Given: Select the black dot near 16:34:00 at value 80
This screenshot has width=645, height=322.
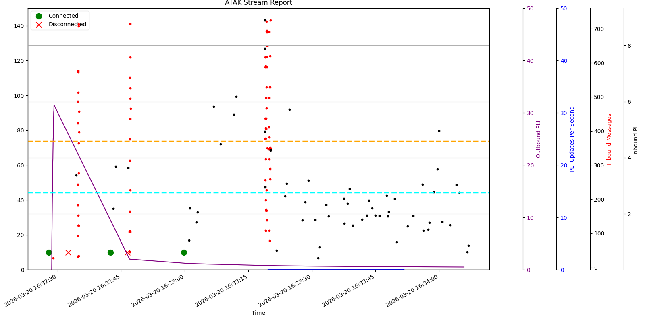Looking at the screenshot, I should tap(439, 131).
